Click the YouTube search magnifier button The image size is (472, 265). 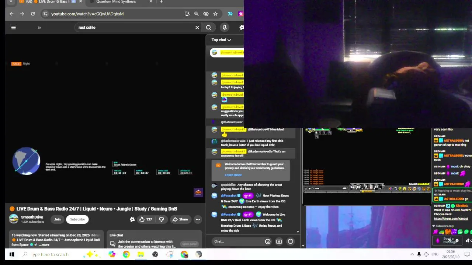(x=208, y=27)
